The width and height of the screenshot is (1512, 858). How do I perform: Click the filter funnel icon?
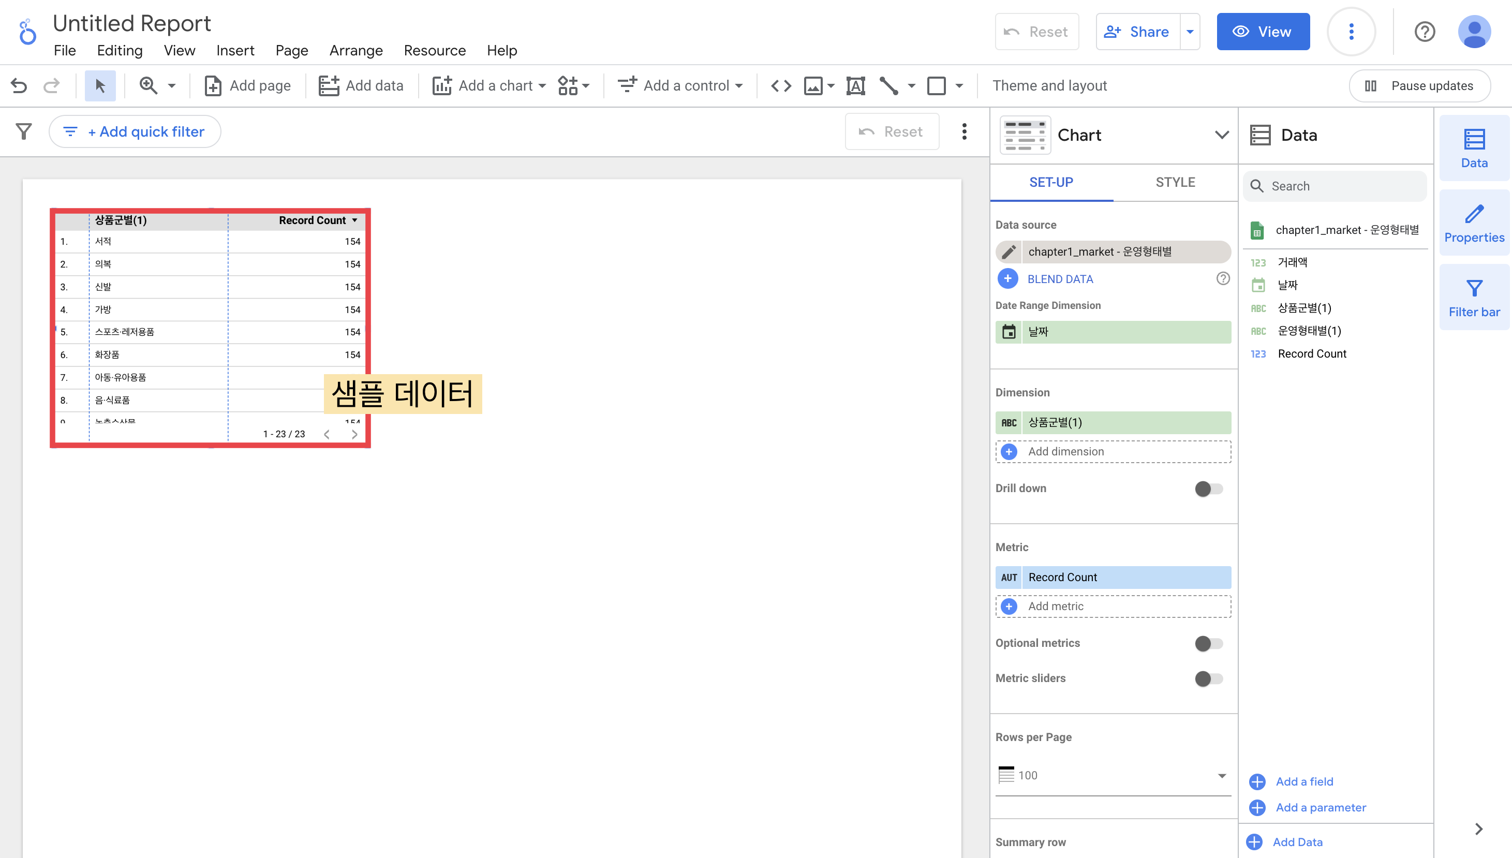24,131
